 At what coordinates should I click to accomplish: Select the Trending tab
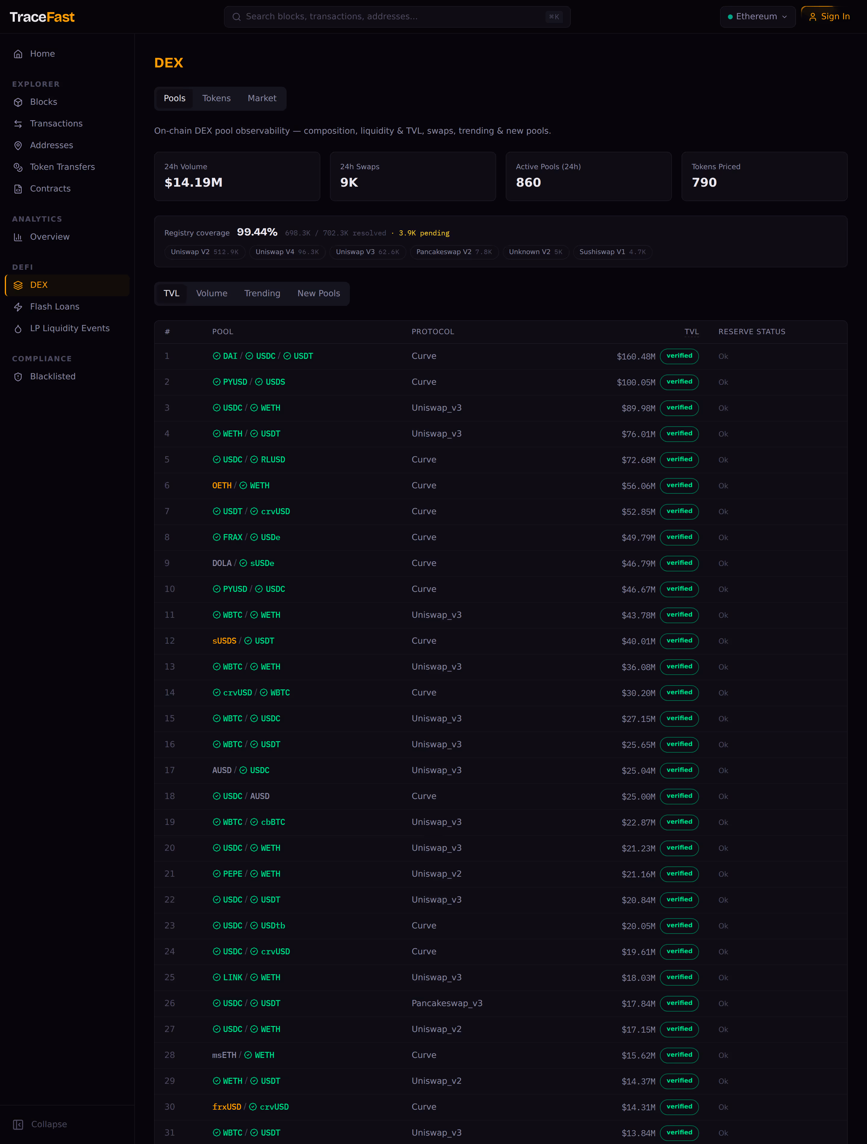coord(262,294)
